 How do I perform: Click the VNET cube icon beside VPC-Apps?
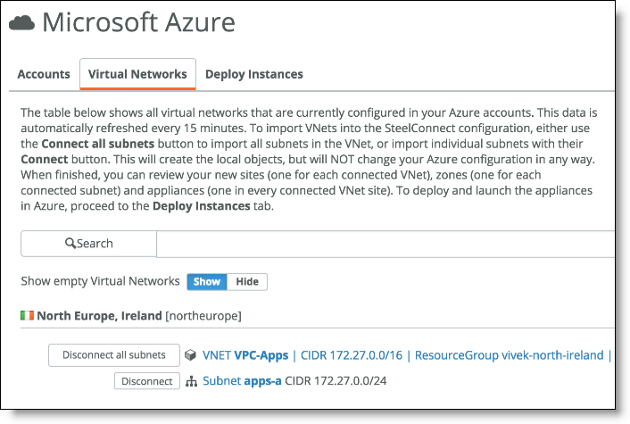190,355
